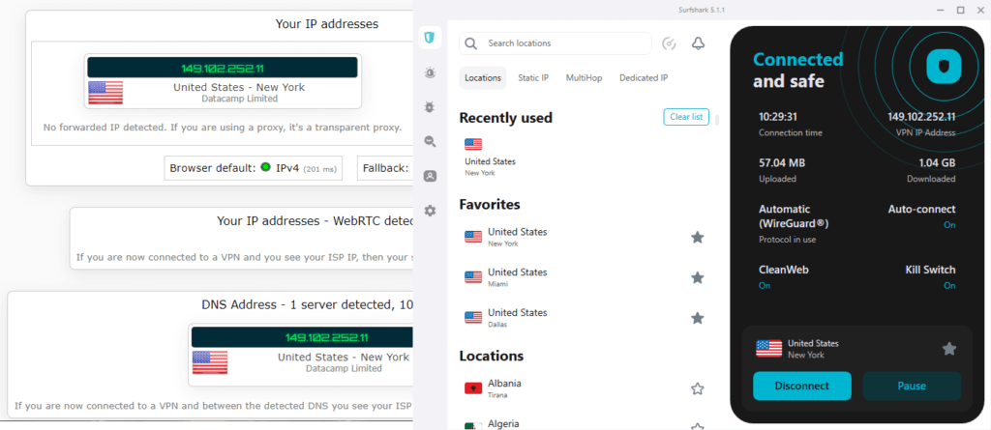Click the US flag in connected location card
Image resolution: width=991 pixels, height=430 pixels.
click(x=769, y=349)
